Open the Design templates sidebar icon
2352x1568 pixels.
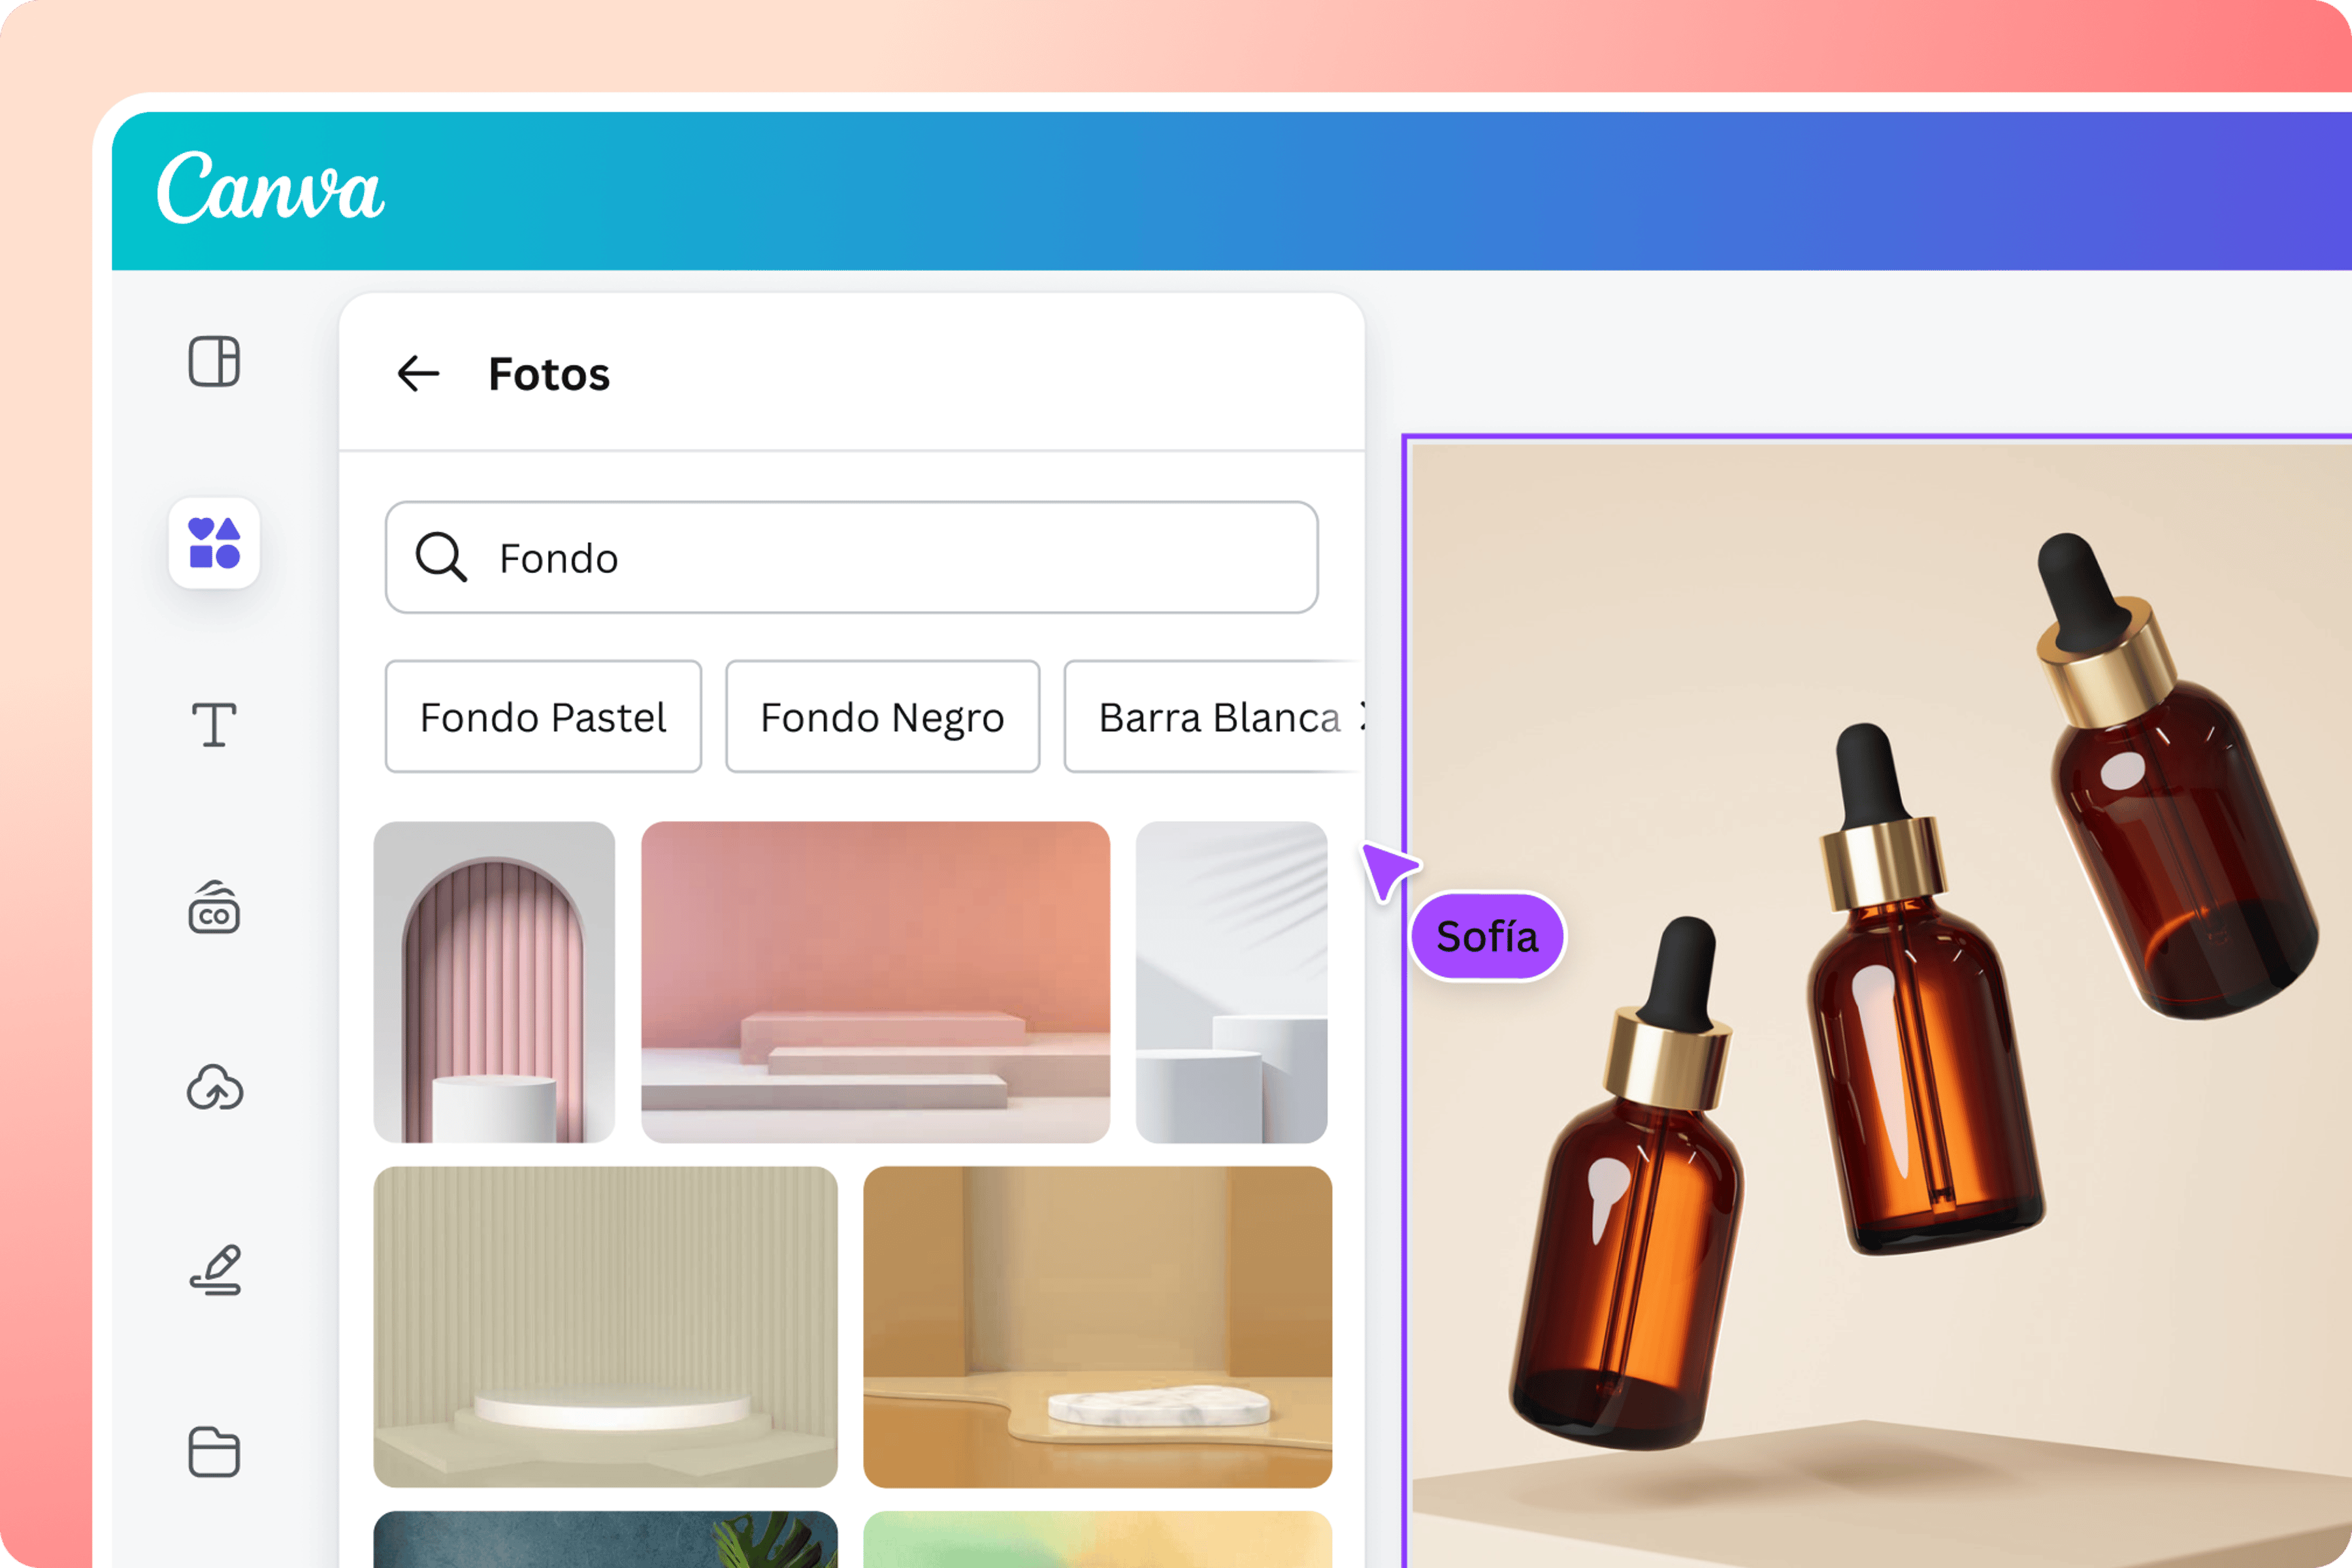tap(214, 361)
